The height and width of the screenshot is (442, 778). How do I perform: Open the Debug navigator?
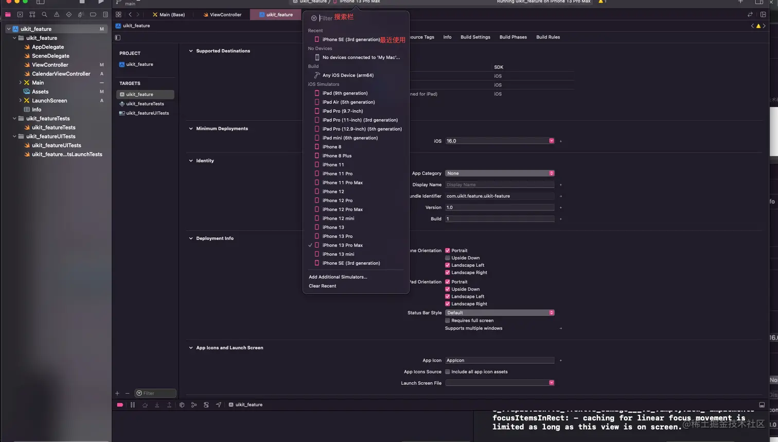(81, 14)
